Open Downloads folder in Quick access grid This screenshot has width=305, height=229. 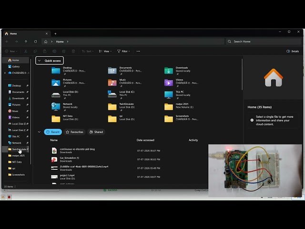[178, 71]
